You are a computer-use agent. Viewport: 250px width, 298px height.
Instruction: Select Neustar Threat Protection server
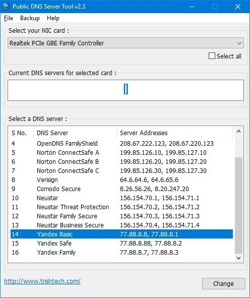121,207
